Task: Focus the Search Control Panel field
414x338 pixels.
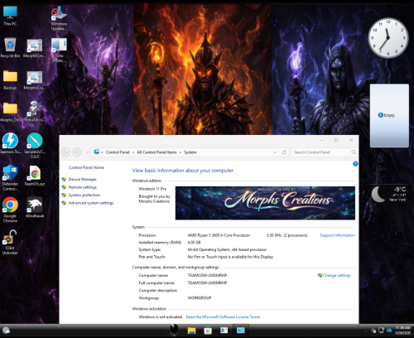Action: pyautogui.click(x=321, y=152)
